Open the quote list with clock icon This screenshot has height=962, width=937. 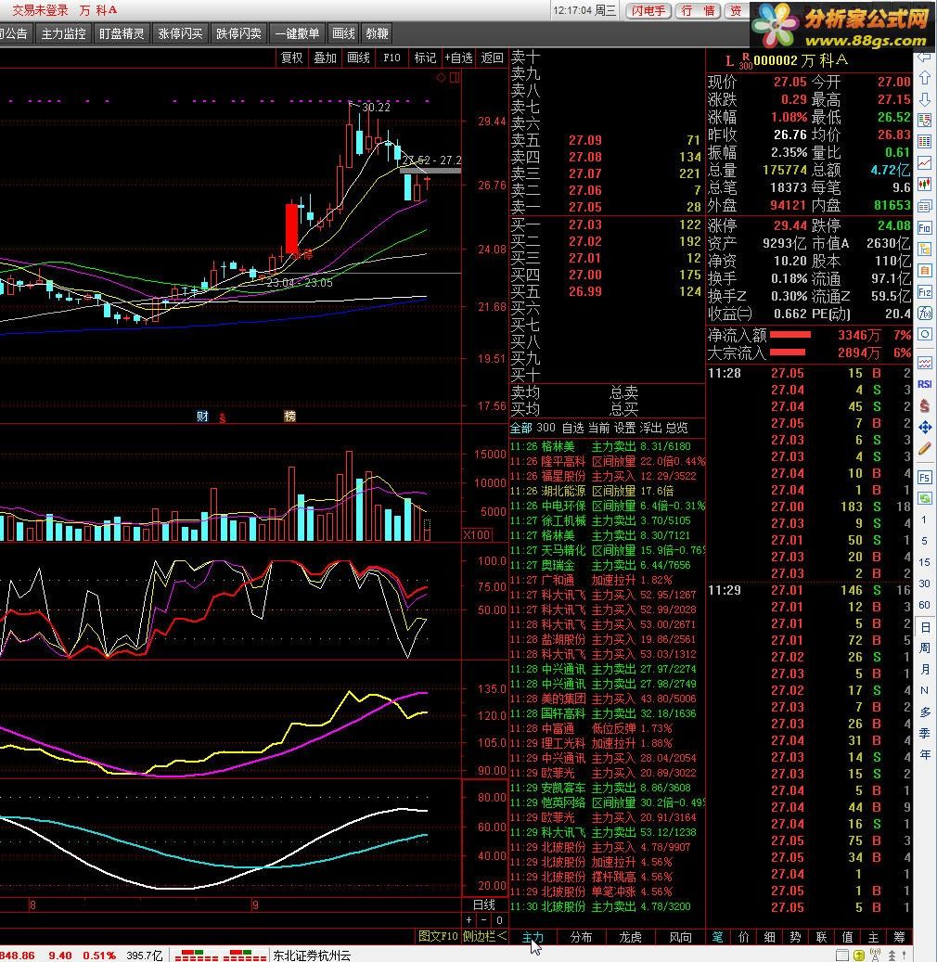point(924,121)
